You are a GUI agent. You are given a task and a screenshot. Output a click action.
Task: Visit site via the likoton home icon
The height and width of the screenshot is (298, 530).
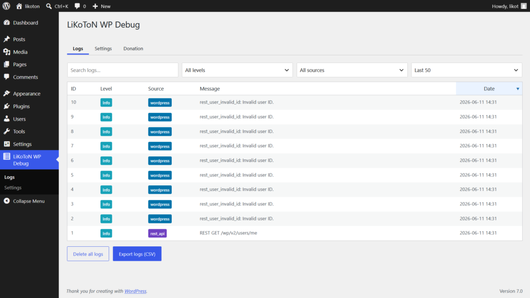click(19, 6)
